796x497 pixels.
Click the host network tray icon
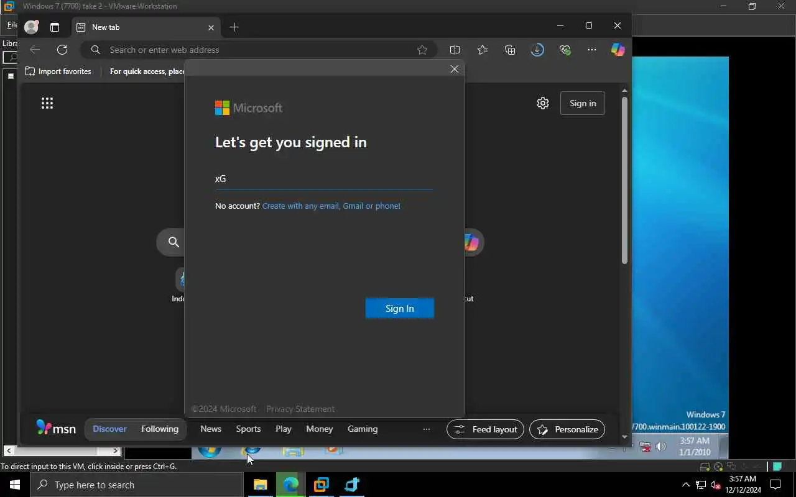coord(701,485)
